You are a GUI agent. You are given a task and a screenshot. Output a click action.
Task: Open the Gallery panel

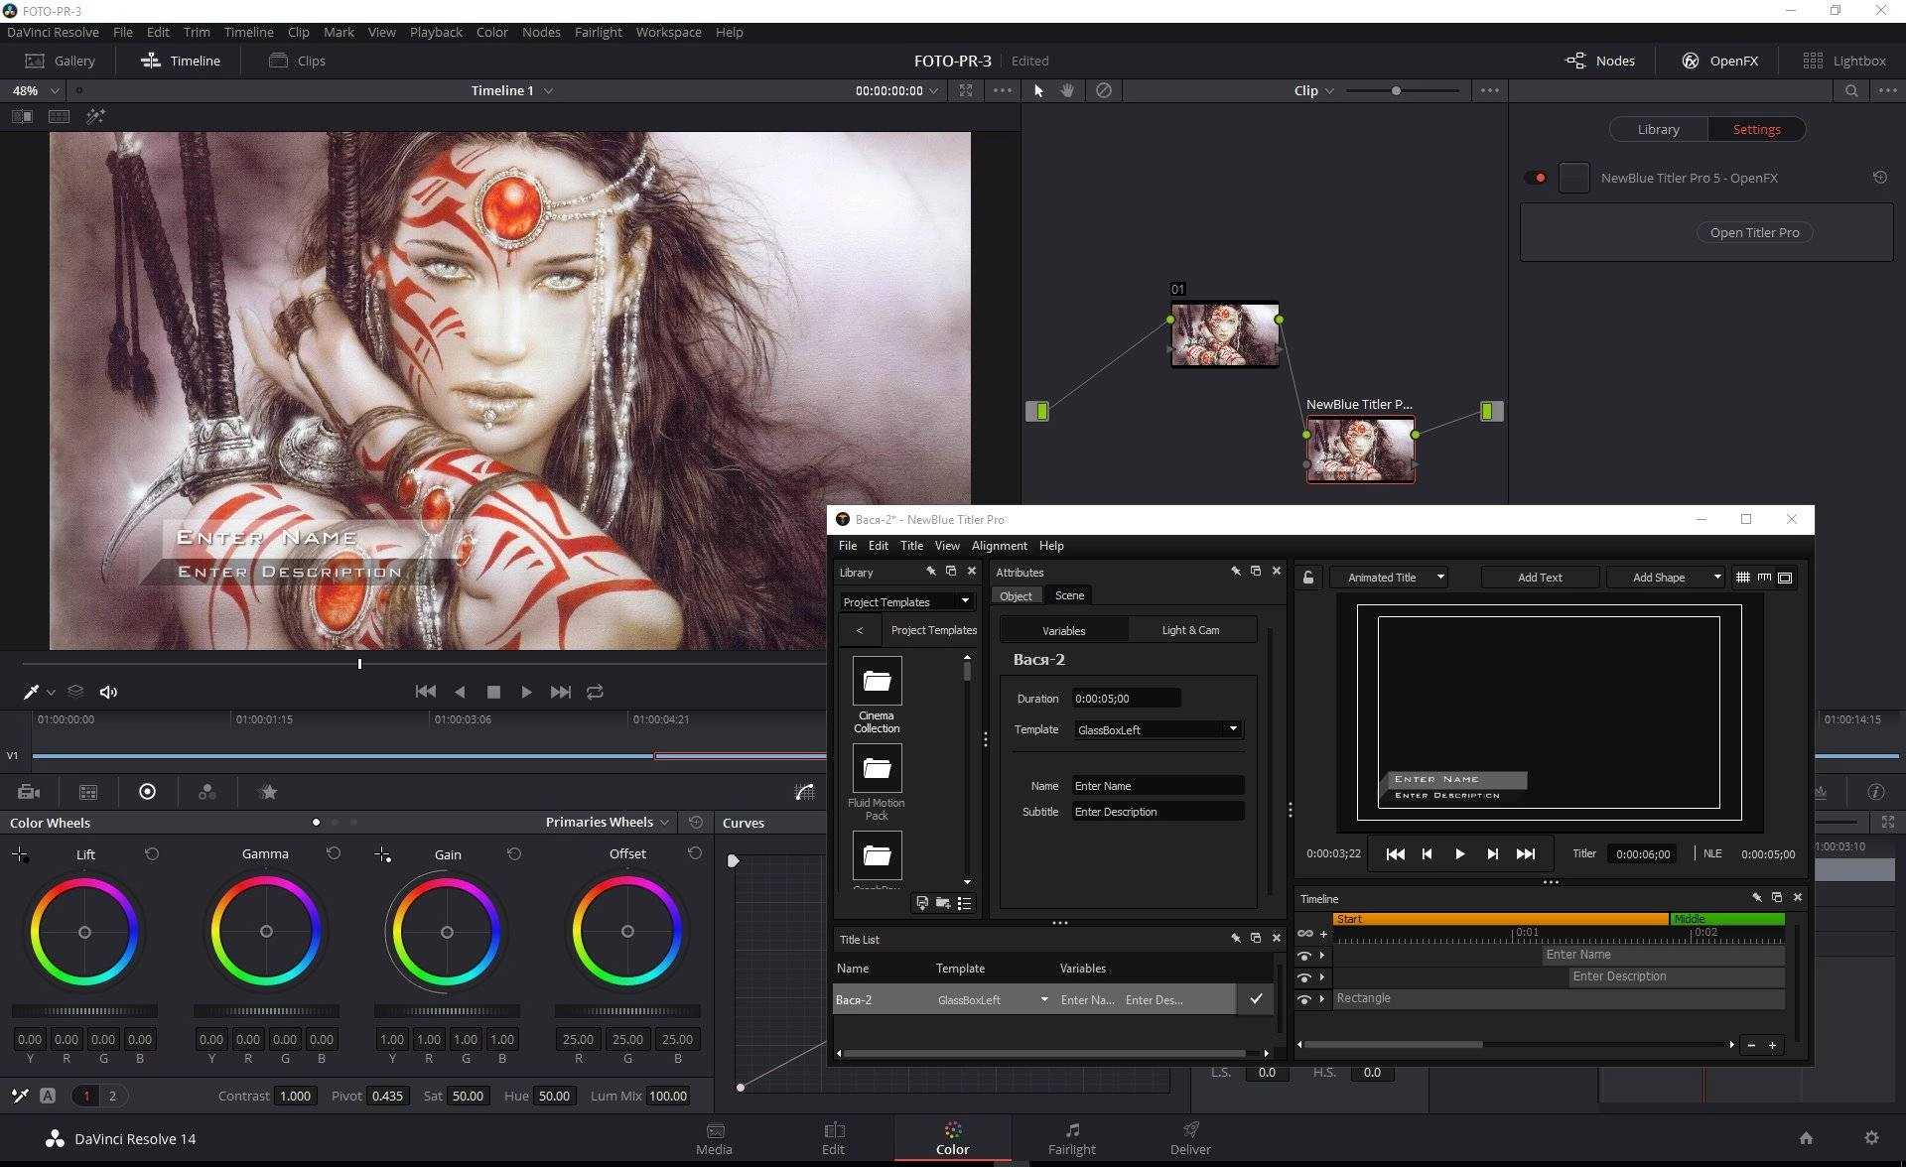60,61
